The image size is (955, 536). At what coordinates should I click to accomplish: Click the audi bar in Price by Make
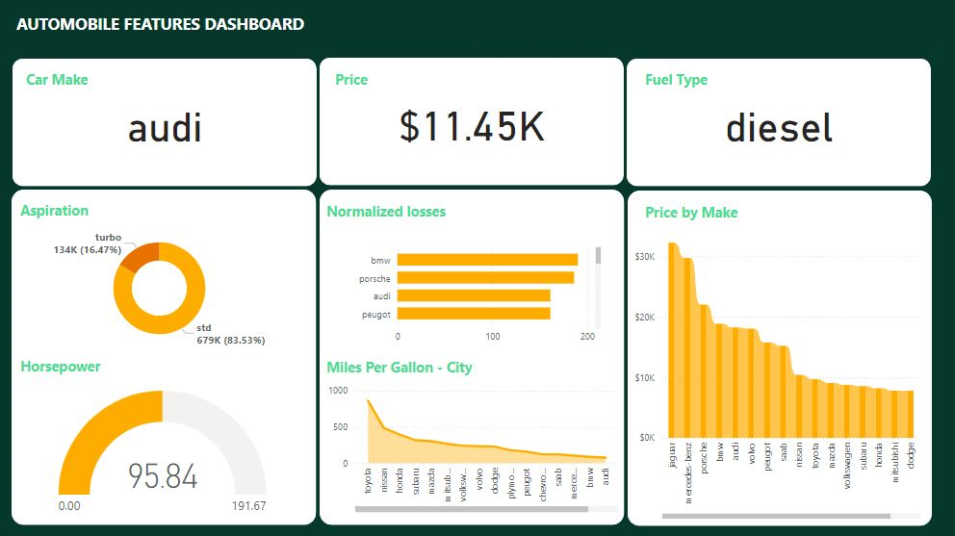coord(736,382)
